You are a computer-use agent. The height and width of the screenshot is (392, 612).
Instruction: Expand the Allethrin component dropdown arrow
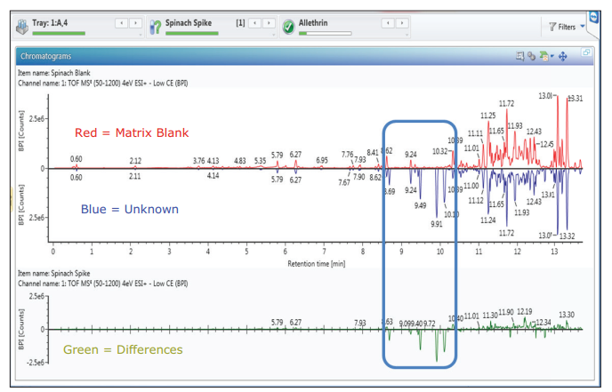click(407, 35)
